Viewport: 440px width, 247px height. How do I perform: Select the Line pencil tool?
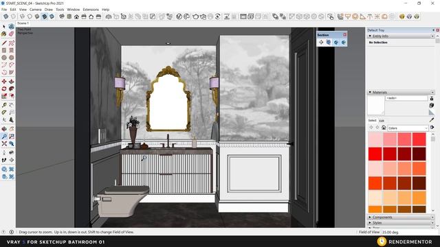(4, 43)
